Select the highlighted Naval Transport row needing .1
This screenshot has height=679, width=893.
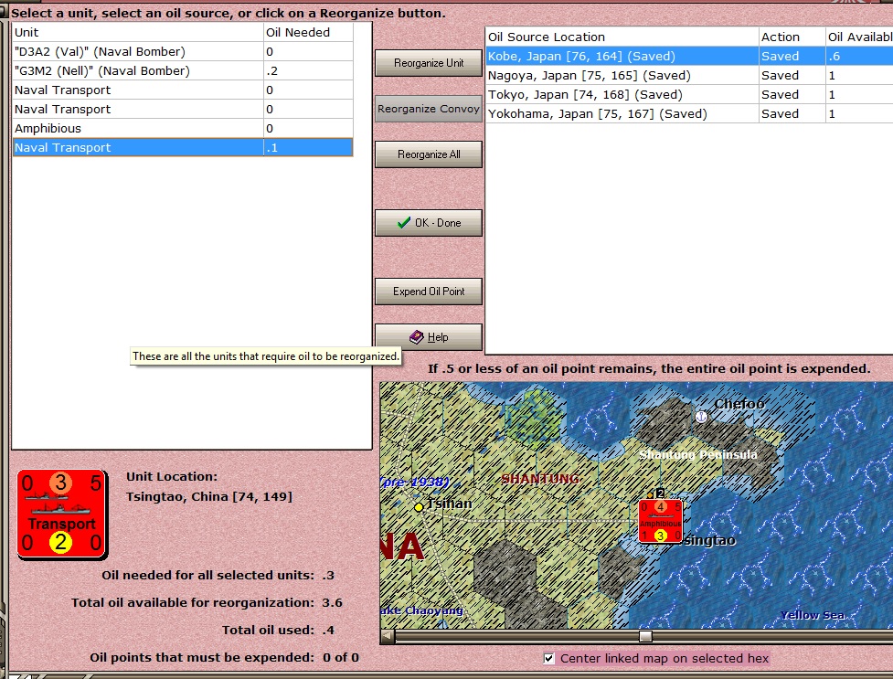pos(183,147)
